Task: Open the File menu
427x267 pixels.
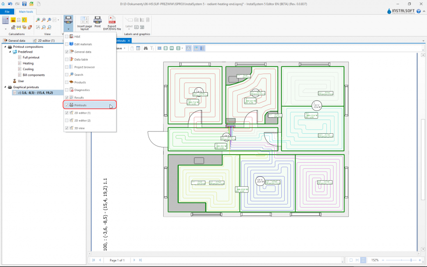Action: pyautogui.click(x=7, y=11)
